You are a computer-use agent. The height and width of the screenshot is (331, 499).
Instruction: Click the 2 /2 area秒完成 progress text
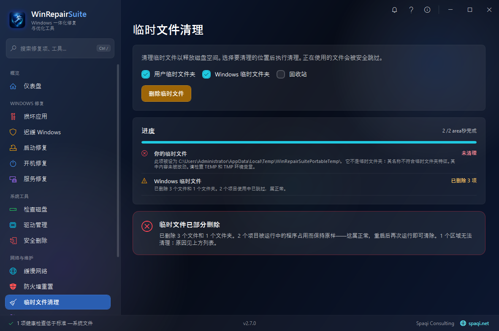(x=460, y=131)
